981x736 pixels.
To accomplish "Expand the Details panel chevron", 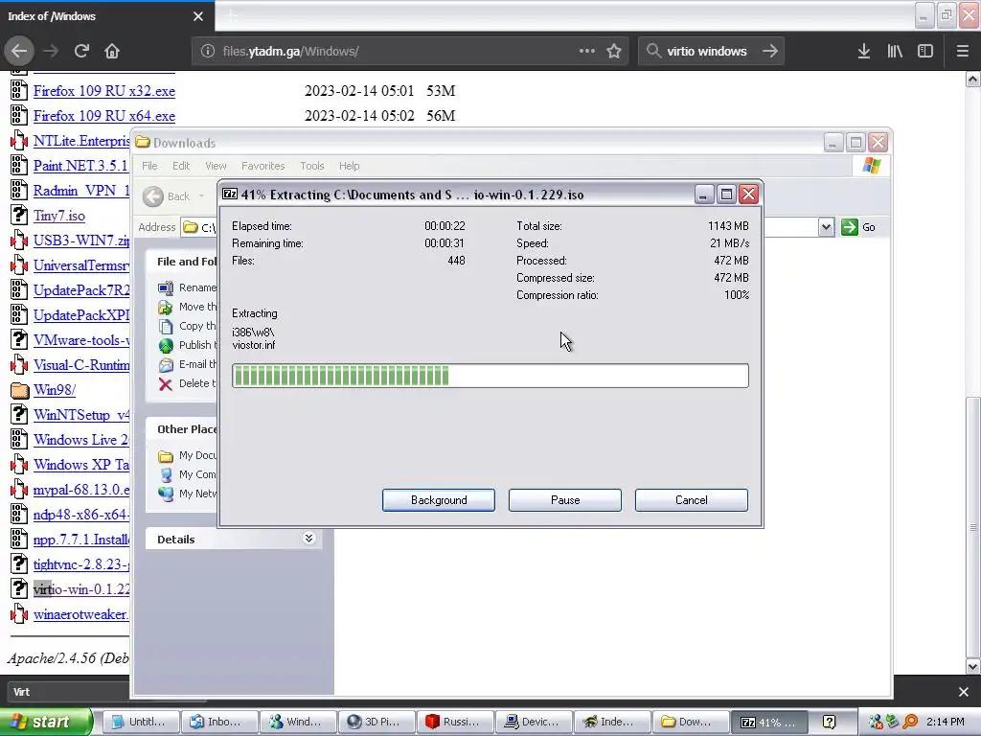I will pos(308,539).
